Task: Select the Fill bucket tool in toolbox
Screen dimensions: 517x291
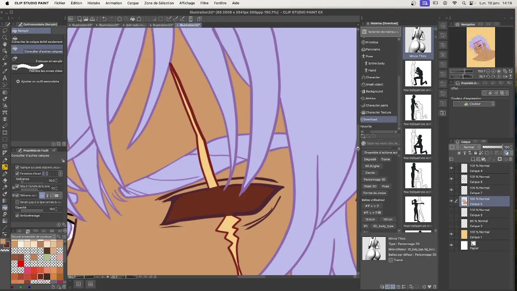Action: click(5, 208)
